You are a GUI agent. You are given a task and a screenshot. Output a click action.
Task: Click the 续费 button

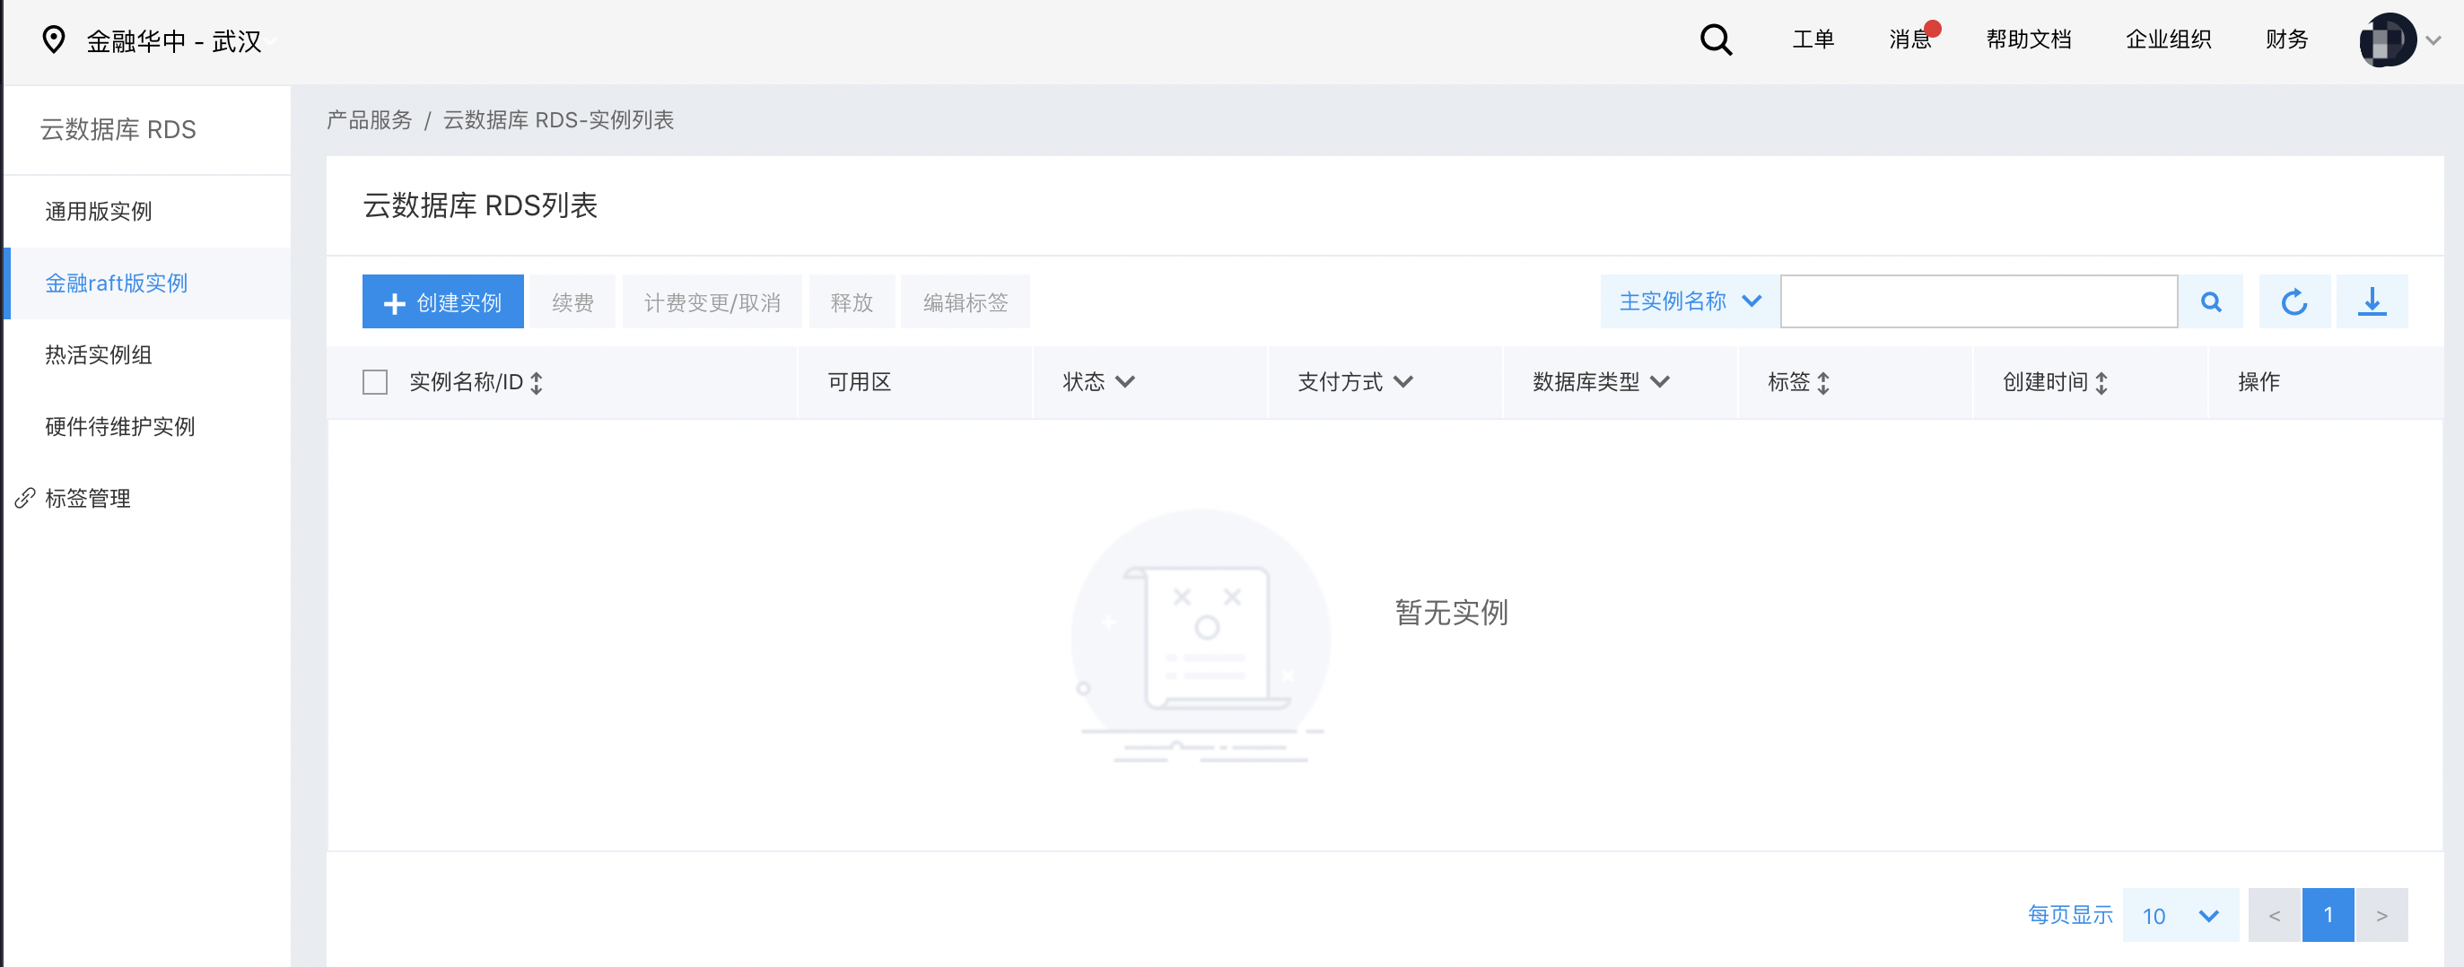[x=573, y=302]
